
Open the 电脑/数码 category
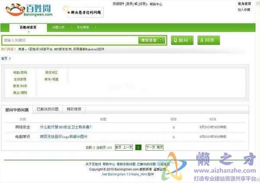click(x=20, y=73)
